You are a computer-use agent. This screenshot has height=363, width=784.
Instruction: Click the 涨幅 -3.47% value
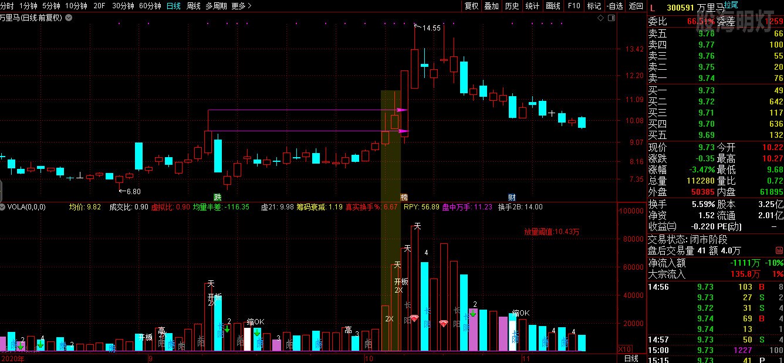pos(701,169)
